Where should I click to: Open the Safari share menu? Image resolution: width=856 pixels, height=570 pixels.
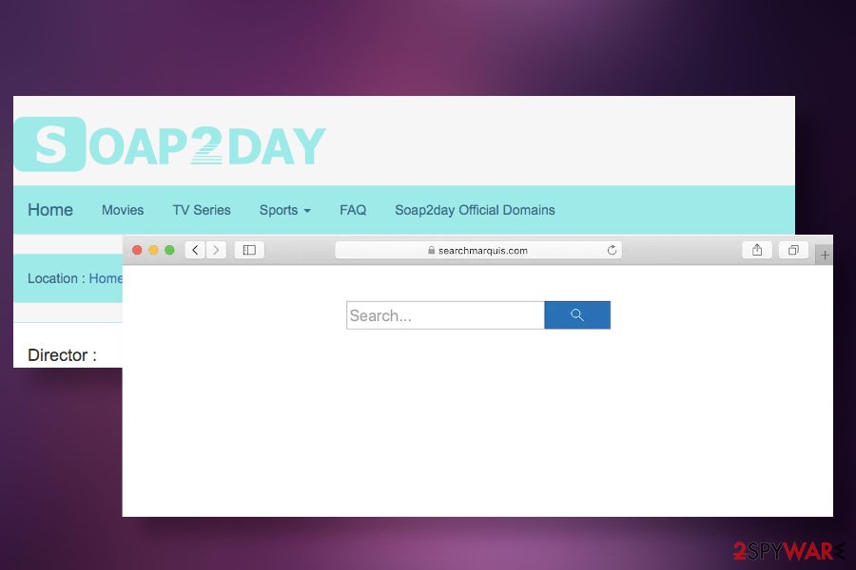point(757,250)
